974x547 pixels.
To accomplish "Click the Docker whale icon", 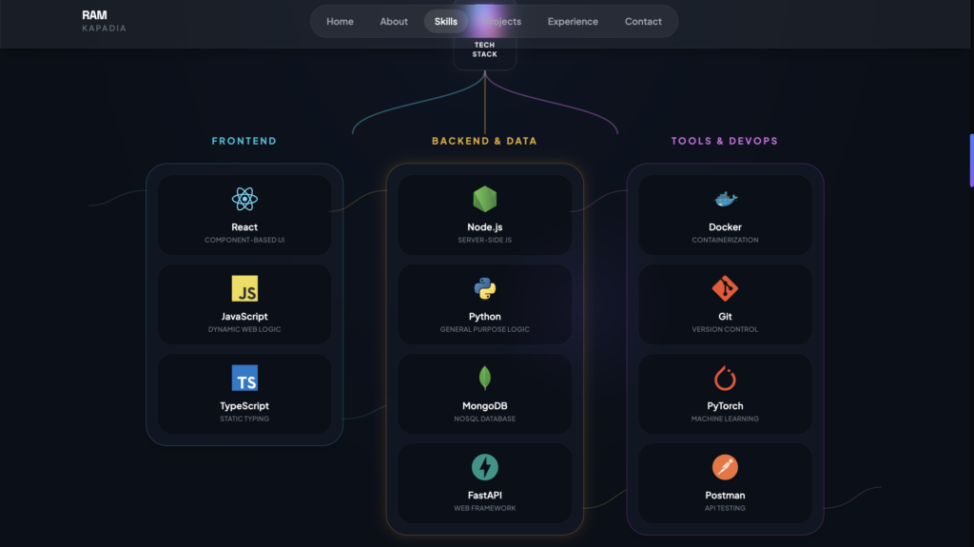I will click(725, 199).
